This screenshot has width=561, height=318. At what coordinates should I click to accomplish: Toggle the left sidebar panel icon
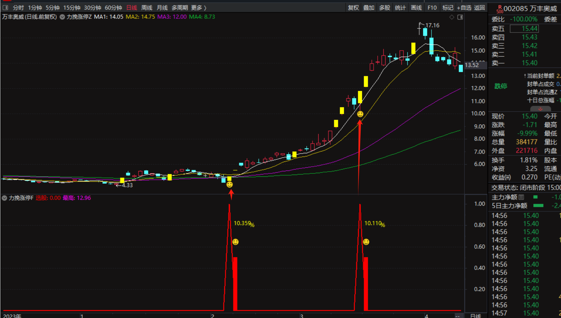coord(5,8)
